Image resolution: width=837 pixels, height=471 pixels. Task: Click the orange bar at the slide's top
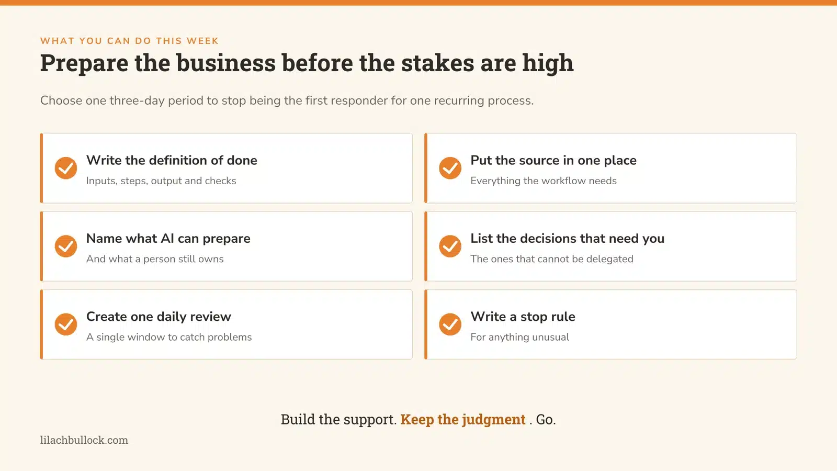click(418, 3)
